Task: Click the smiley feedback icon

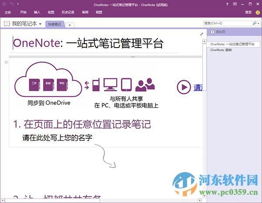Action: 258,12
